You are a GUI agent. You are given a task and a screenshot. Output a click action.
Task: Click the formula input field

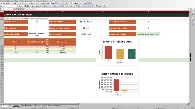coord(105,9)
